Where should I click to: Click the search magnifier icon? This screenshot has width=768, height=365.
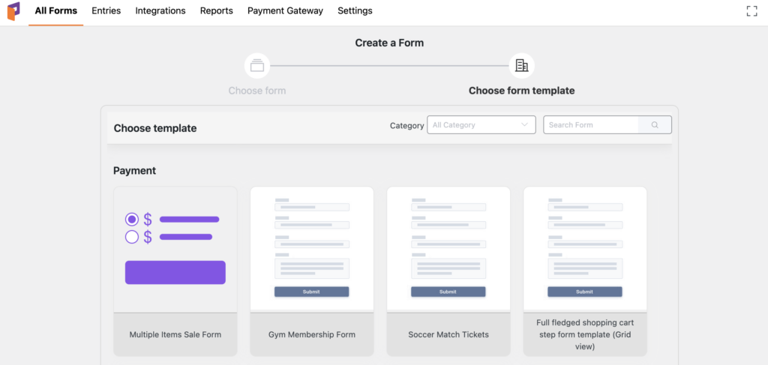click(655, 125)
